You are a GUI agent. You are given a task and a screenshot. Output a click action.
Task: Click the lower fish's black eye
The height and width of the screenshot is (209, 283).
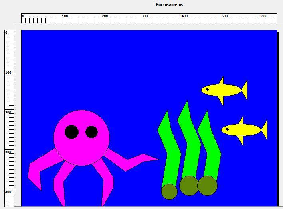228,129
